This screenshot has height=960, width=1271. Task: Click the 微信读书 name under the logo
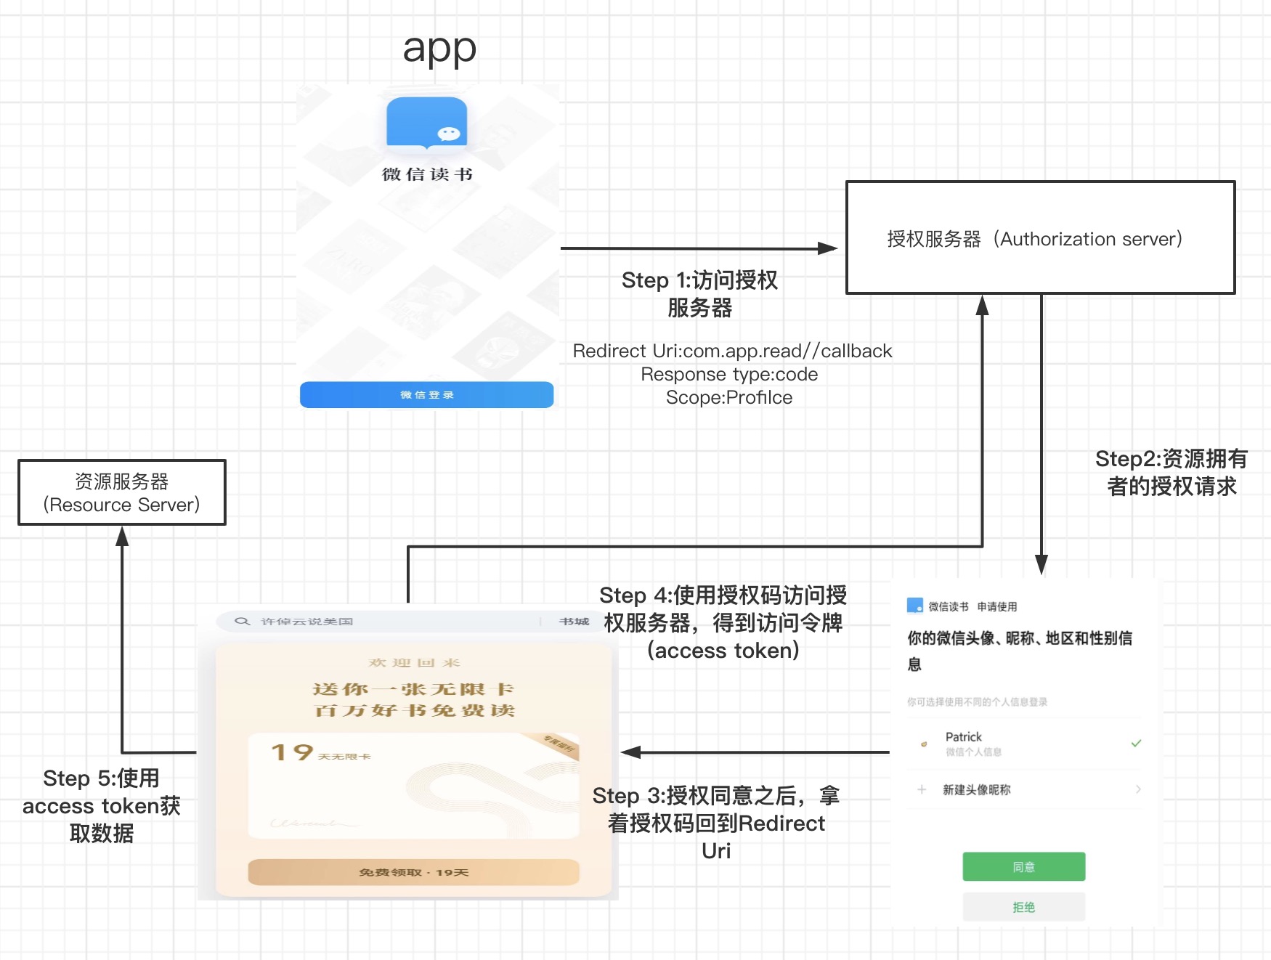click(427, 174)
